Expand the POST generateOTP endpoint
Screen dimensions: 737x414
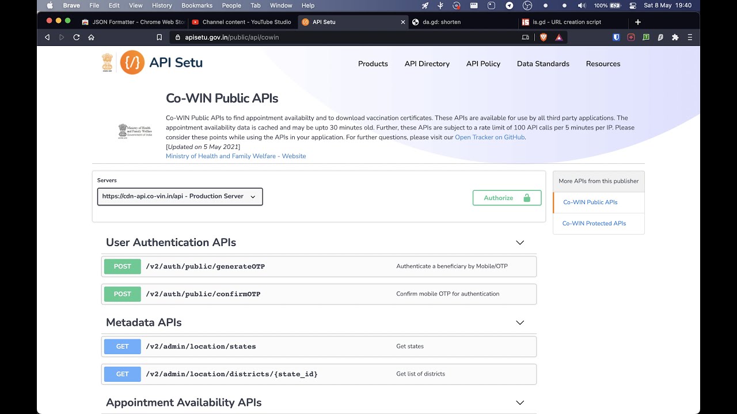[319, 266]
